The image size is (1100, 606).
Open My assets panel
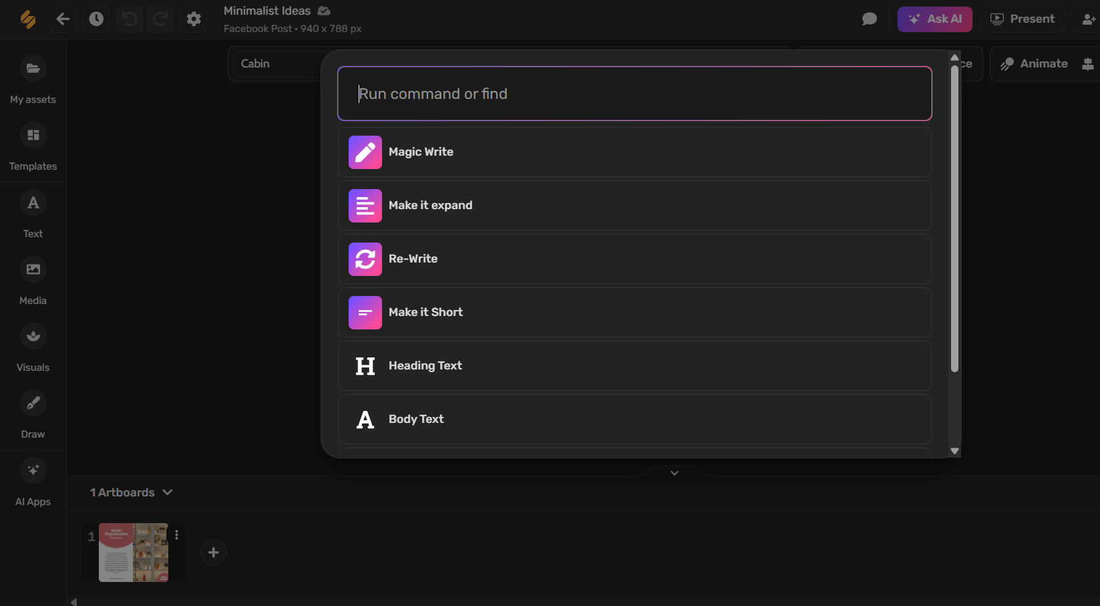click(33, 80)
